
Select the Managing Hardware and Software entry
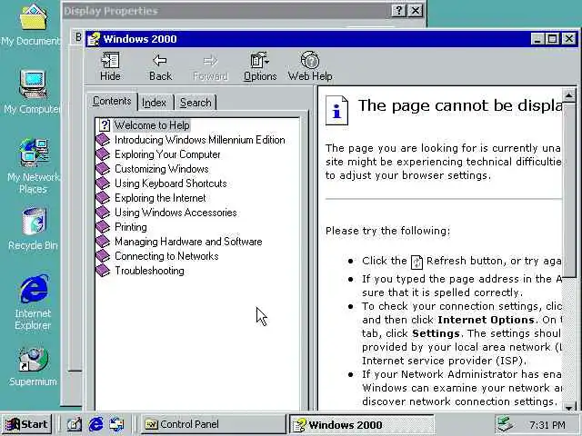click(x=188, y=242)
